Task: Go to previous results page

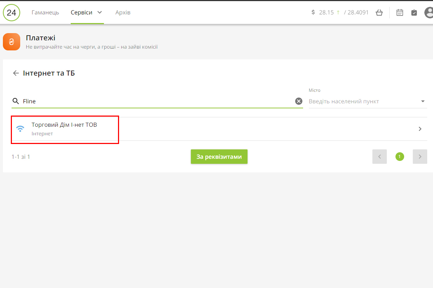Action: click(380, 157)
